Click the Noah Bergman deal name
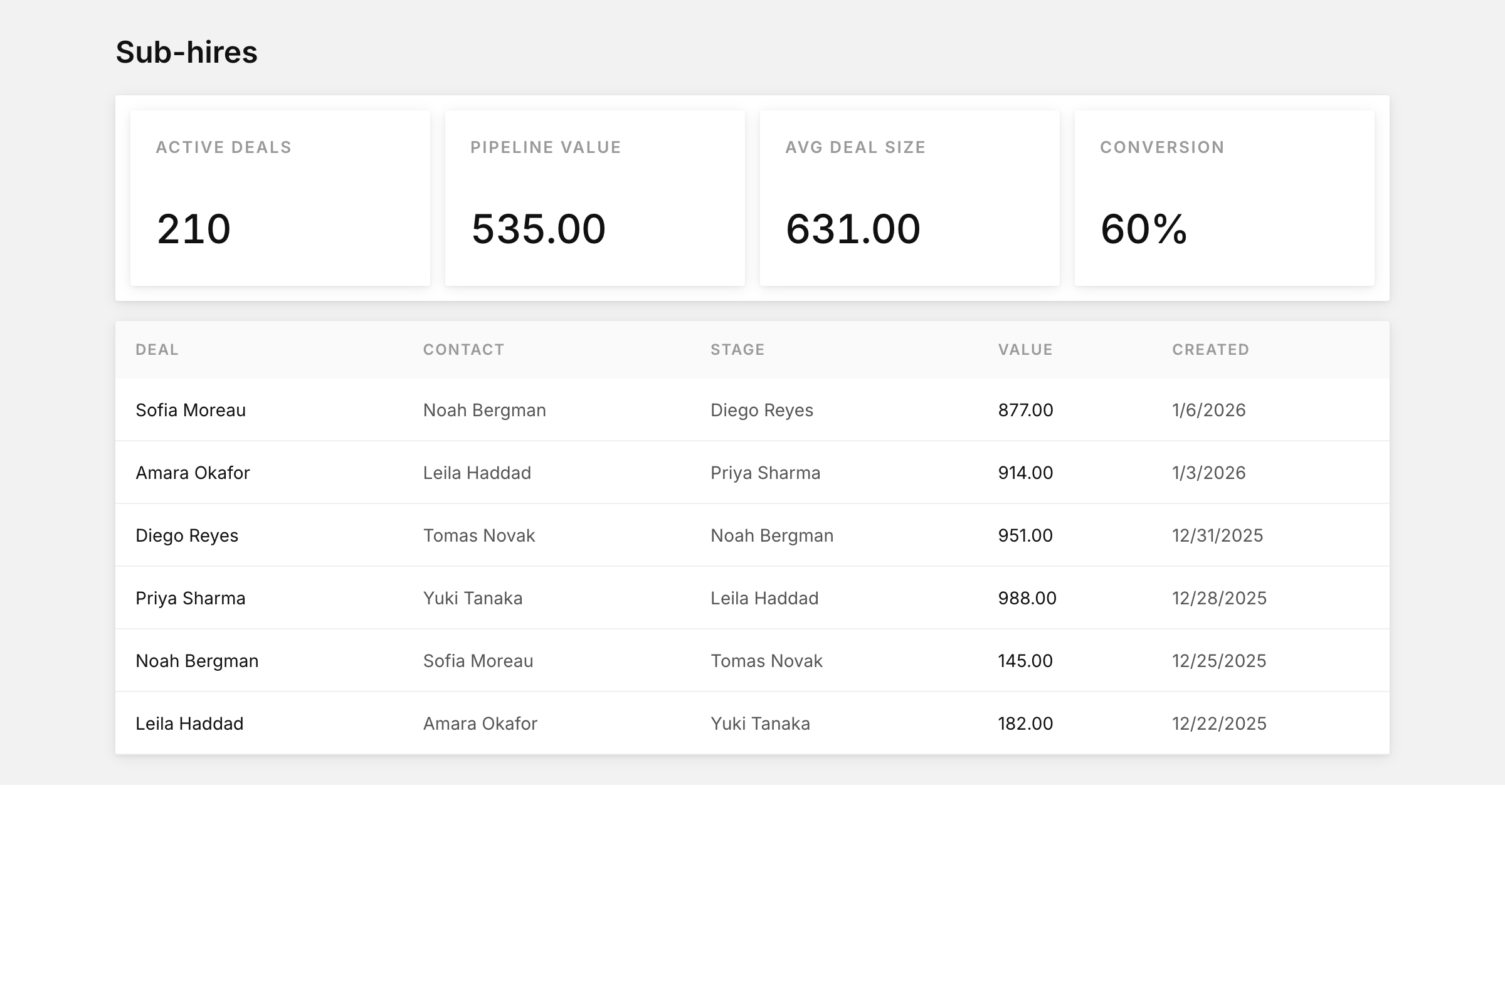This screenshot has height=988, width=1505. pyautogui.click(x=197, y=661)
